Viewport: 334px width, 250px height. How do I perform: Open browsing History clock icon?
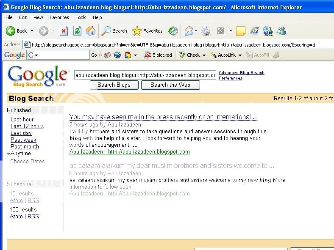click(173, 31)
